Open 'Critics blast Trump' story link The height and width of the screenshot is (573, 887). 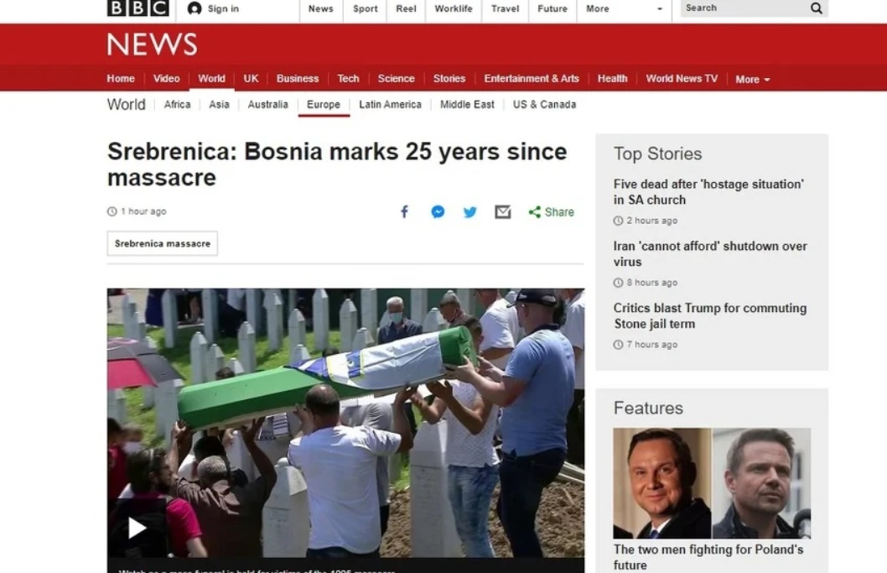pos(710,316)
